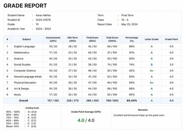Click the GRADE REPORT title
185x132 pixels.
(x=25, y=5)
